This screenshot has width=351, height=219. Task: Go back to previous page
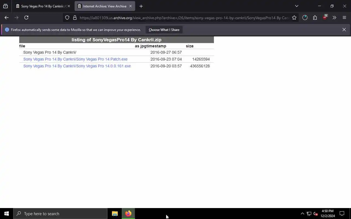pyautogui.click(x=7, y=18)
